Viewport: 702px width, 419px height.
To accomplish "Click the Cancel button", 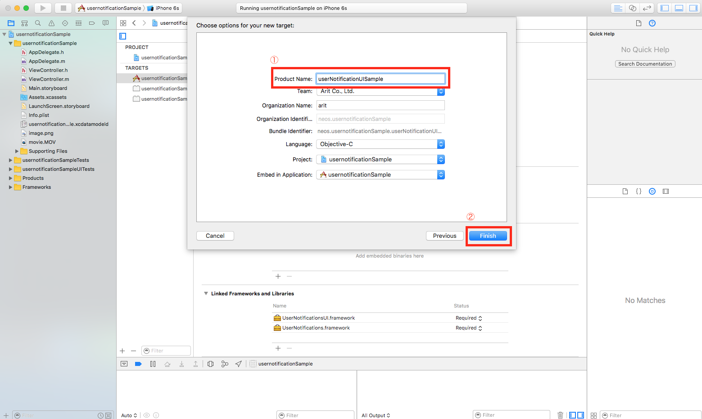I will pyautogui.click(x=215, y=236).
